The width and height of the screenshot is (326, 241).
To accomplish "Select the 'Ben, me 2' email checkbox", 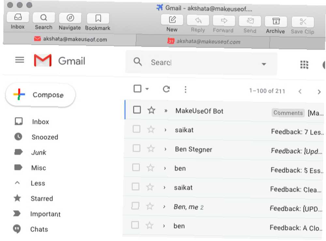I will 135,206.
